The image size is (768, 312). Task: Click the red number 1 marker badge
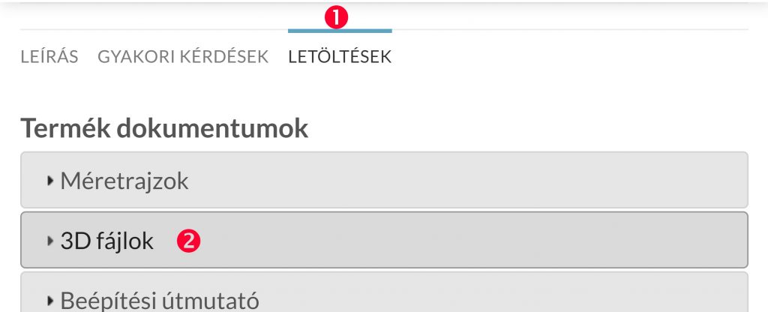[x=336, y=18]
